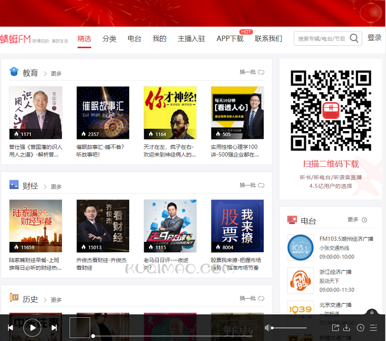This screenshot has height=341, width=386.
Task: Click the 浙江经济广播 station name
Action: (336, 272)
